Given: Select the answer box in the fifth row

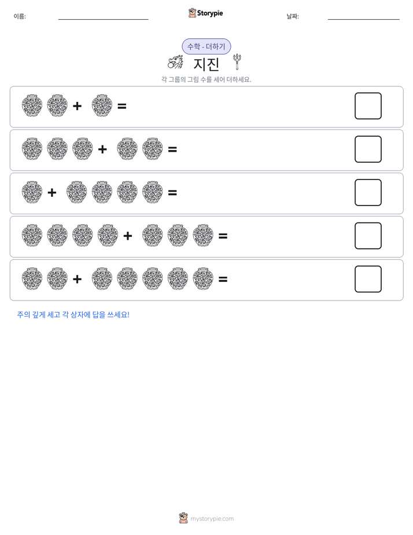Looking at the screenshot, I should tap(368, 279).
